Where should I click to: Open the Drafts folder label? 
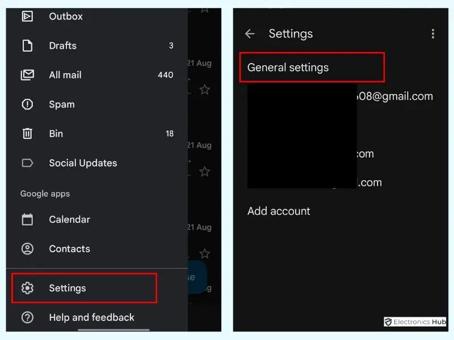[62, 46]
